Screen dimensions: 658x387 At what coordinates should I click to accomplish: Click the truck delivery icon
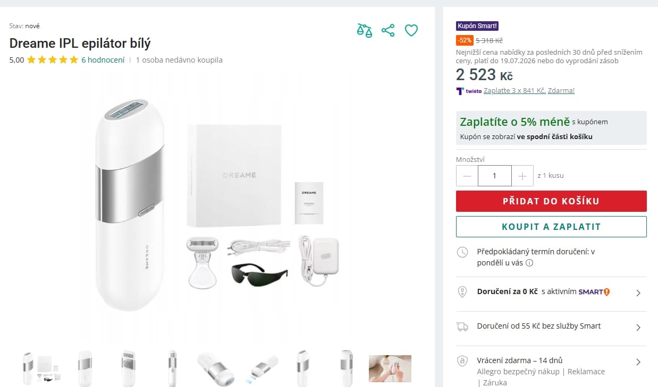point(462,326)
